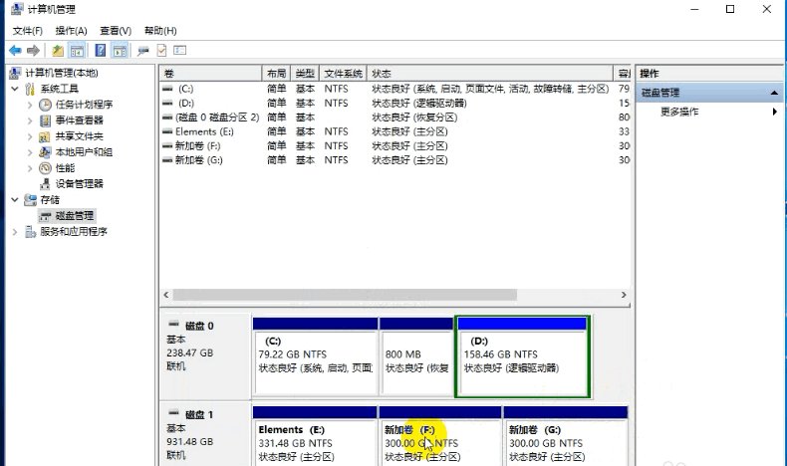
Task: Click the Forward arrow toolbar icon
Action: (x=33, y=50)
